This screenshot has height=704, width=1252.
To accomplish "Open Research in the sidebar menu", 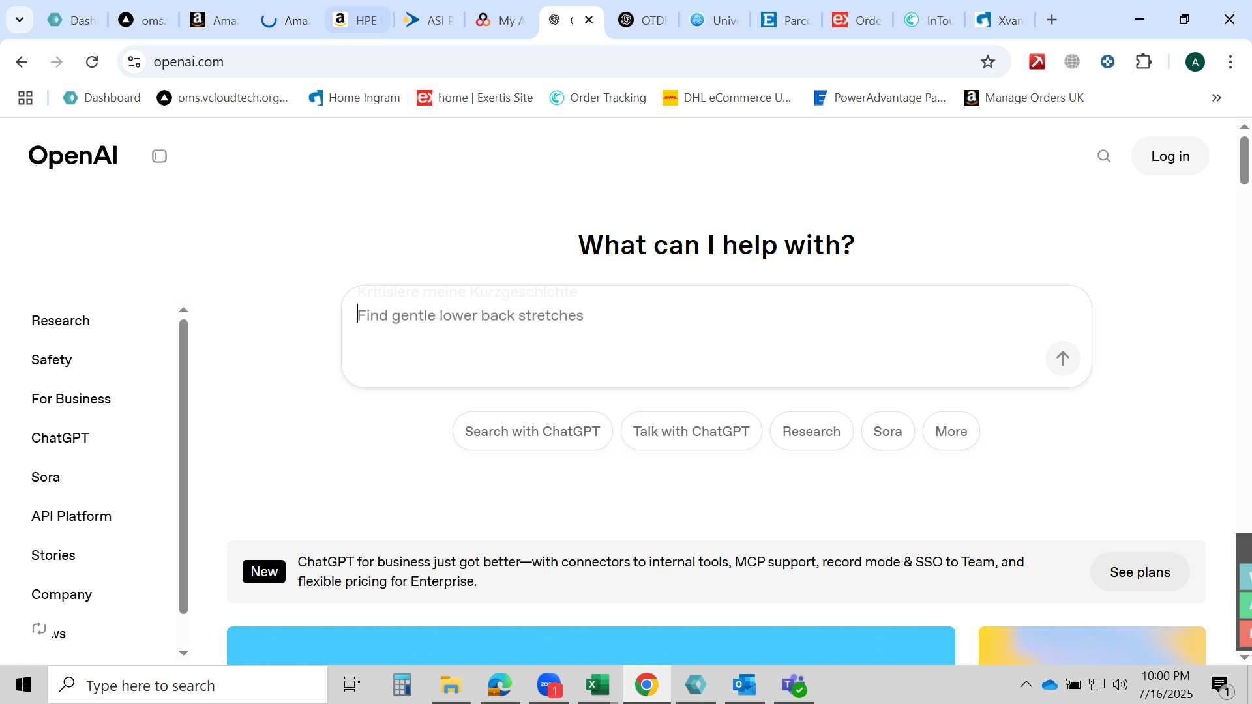I will pyautogui.click(x=61, y=321).
